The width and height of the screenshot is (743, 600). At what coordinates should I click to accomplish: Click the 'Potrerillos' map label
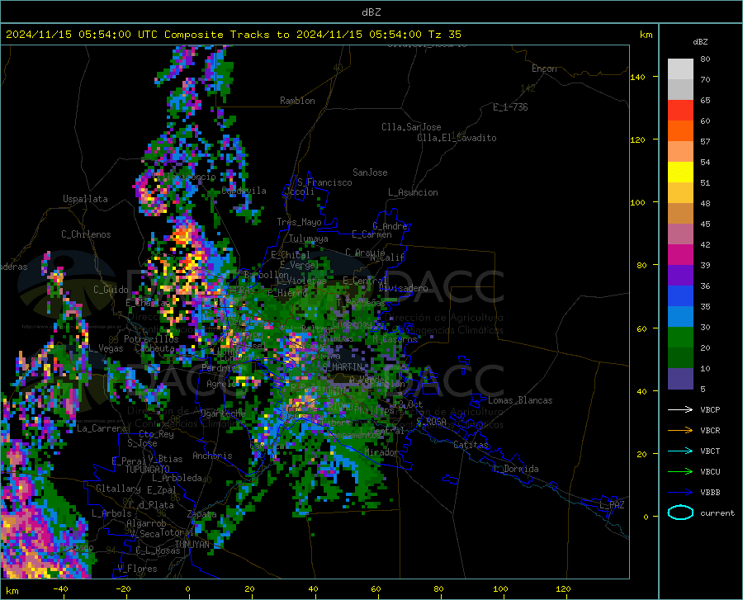151,339
